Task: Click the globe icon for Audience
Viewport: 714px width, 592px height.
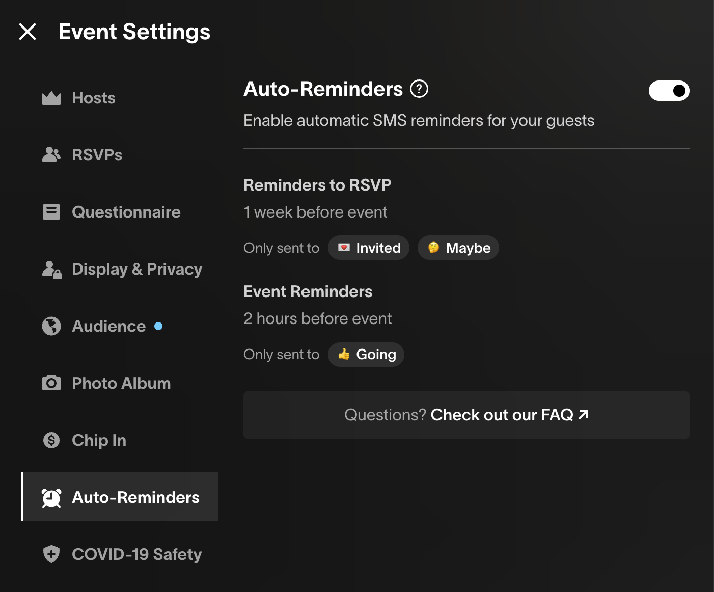Action: [51, 326]
